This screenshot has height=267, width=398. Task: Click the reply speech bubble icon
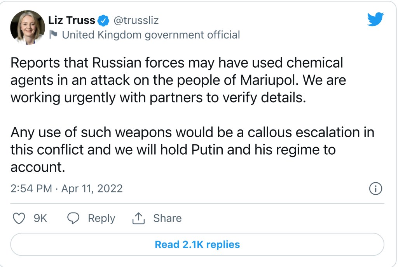[x=73, y=218]
